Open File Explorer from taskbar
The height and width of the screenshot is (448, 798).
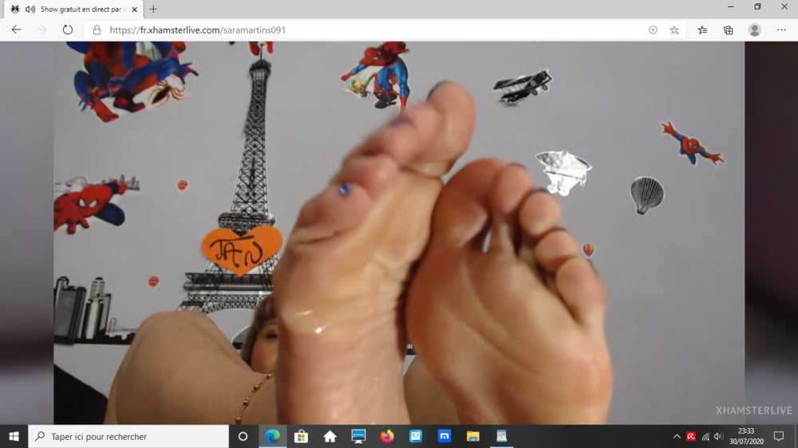point(472,436)
